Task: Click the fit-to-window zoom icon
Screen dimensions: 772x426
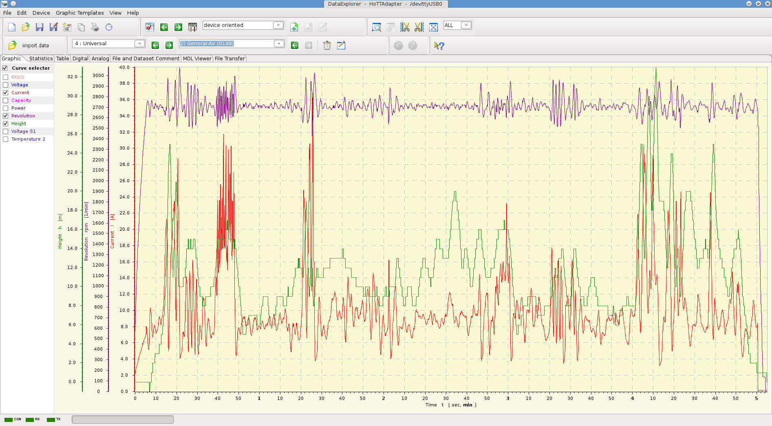Action: pos(433,27)
